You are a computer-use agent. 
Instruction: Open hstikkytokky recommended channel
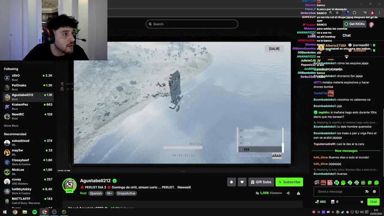tap(28, 191)
